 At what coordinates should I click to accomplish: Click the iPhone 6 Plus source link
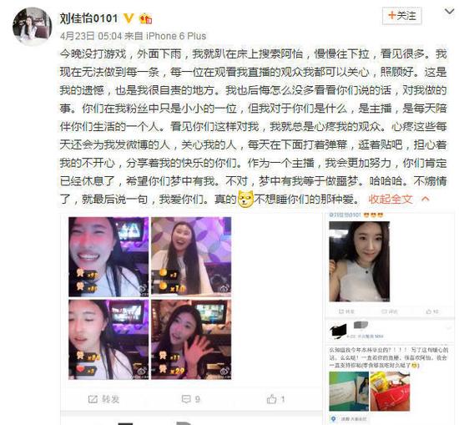(176, 36)
